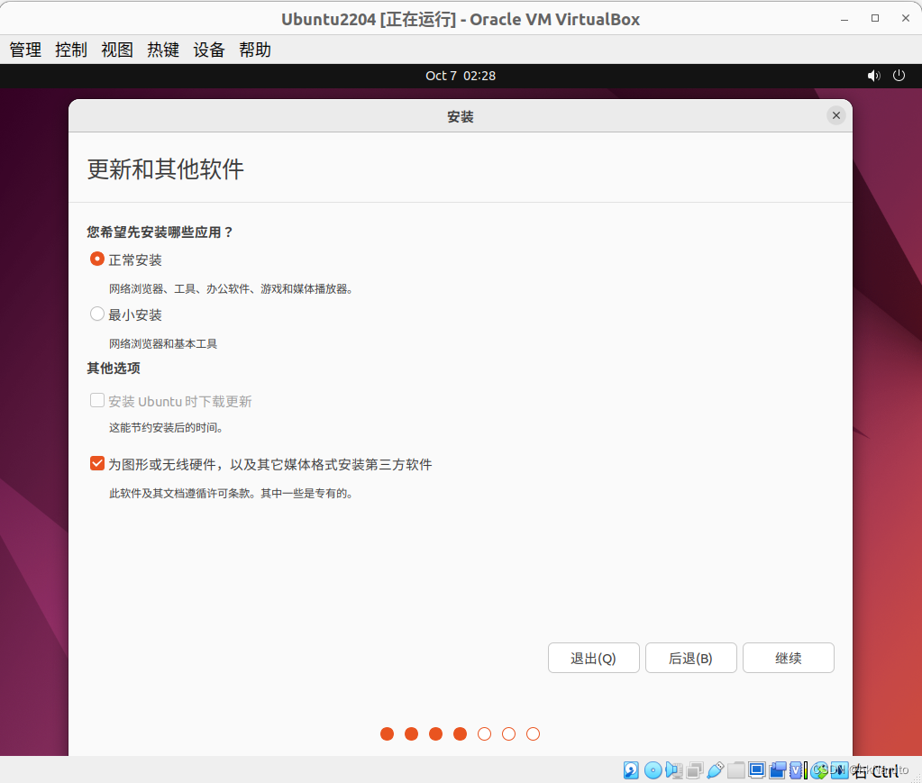Open the 视图 menu

tap(117, 50)
